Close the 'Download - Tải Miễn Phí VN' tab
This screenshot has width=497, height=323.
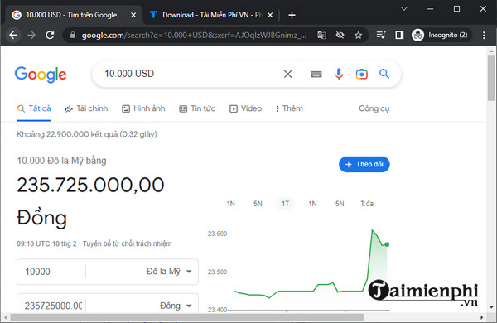tap(270, 15)
